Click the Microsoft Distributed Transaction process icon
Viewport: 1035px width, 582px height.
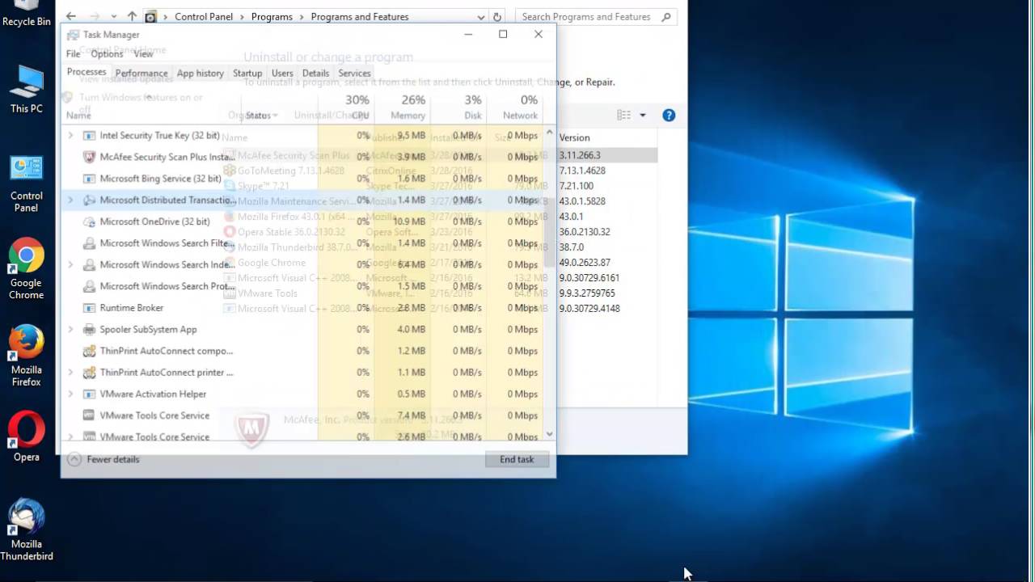[89, 200]
